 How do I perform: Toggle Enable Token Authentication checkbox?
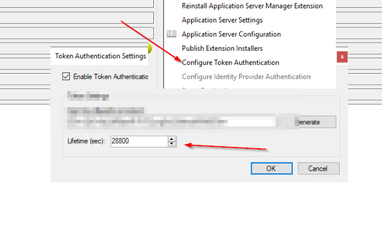[x=66, y=76]
